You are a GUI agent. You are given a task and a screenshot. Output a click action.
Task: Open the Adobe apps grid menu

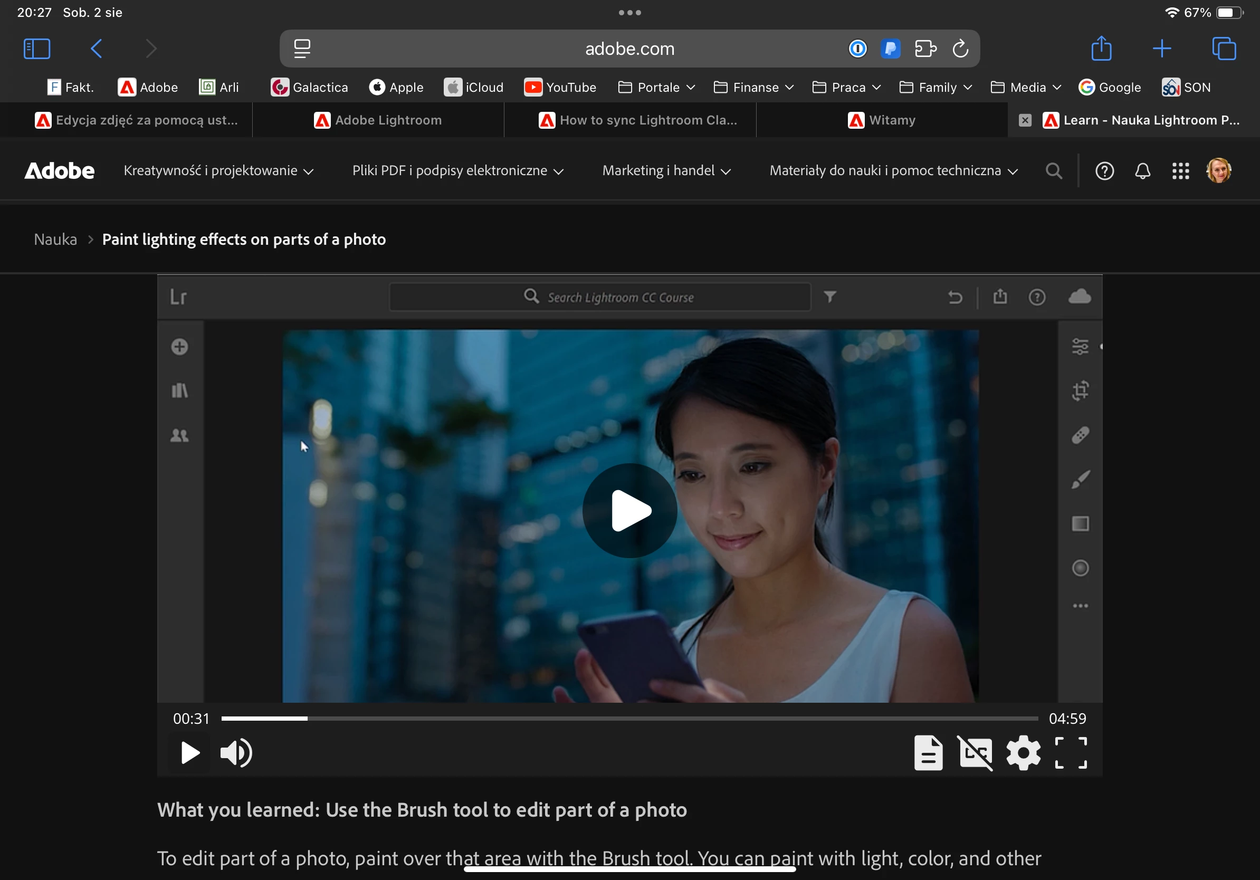coord(1180,171)
